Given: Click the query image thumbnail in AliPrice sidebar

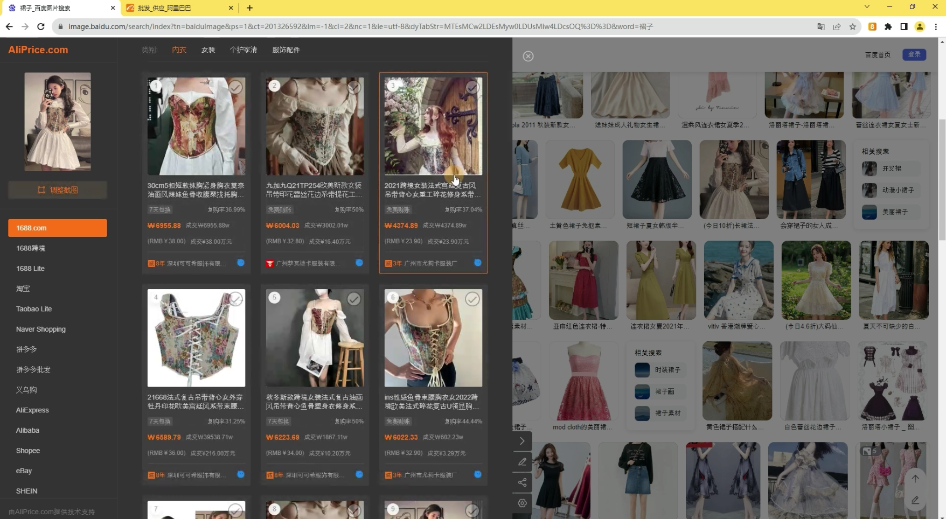Looking at the screenshot, I should click(x=58, y=122).
